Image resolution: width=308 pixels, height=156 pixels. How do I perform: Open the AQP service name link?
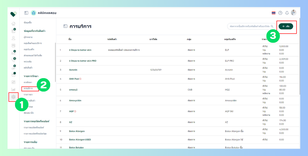[71, 111]
